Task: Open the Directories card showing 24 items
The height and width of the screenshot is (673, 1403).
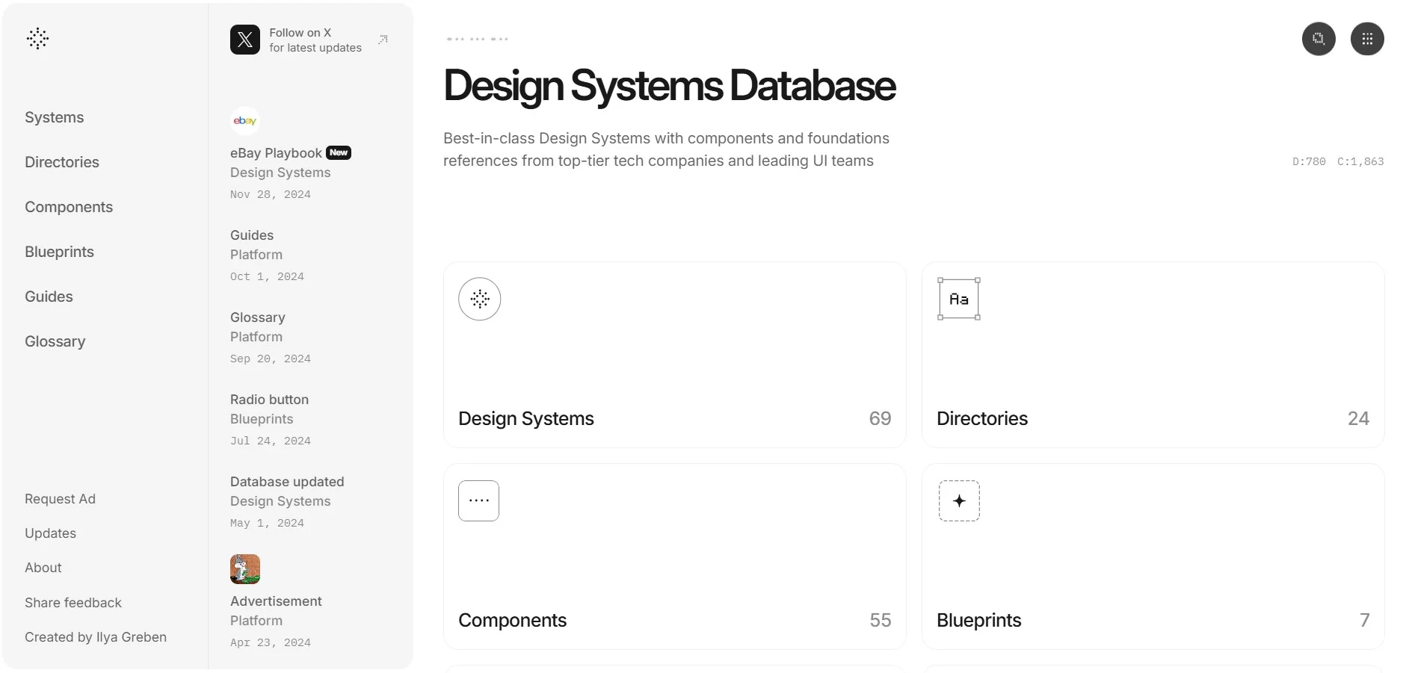Action: tap(1153, 354)
